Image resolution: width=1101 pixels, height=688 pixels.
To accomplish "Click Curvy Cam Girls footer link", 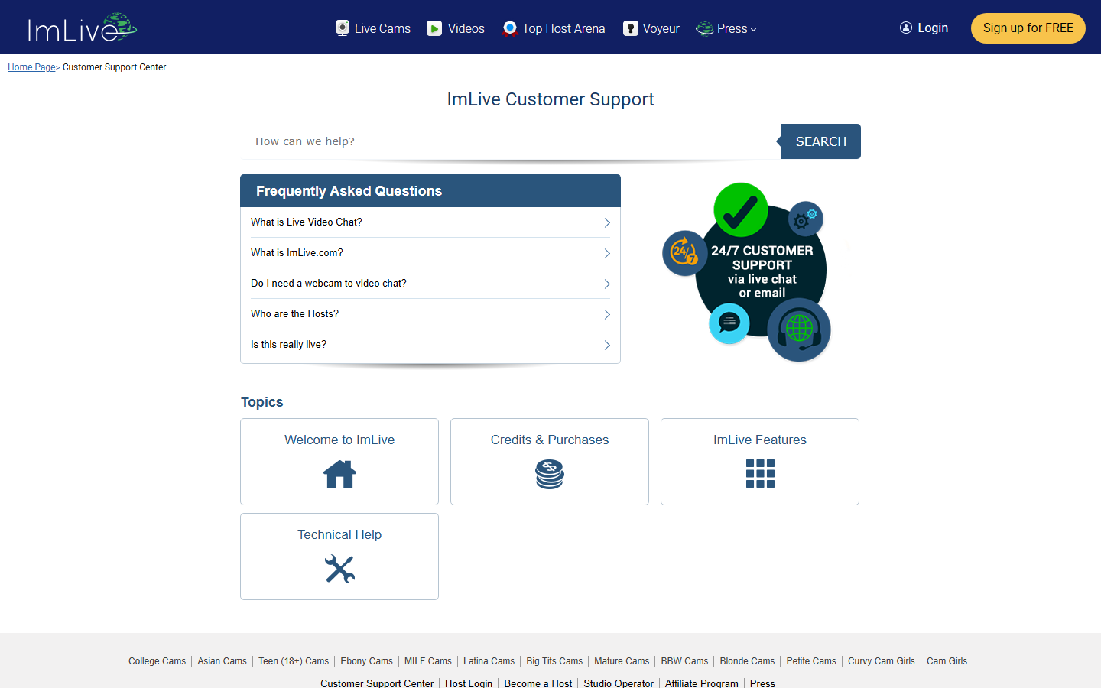I will point(882,661).
